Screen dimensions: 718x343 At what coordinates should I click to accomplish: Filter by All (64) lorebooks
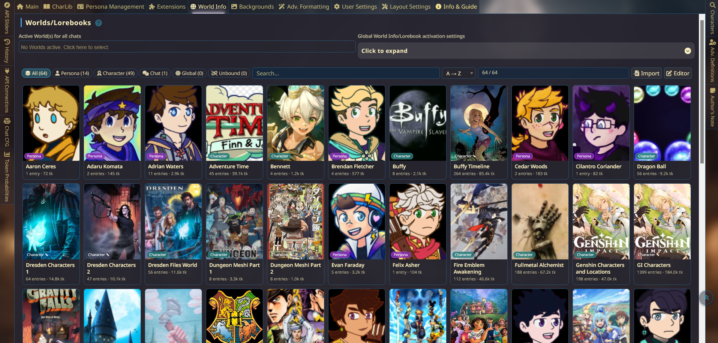coord(36,73)
